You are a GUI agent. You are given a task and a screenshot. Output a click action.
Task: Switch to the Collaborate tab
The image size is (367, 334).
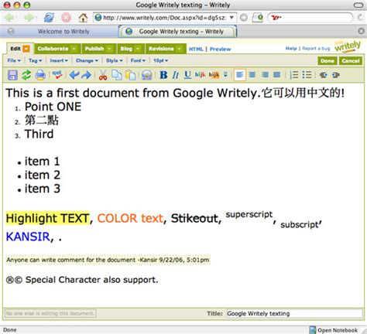click(53, 49)
